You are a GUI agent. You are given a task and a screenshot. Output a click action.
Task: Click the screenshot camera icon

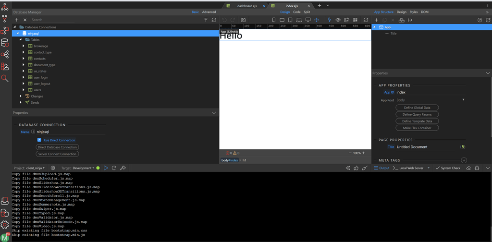(243, 20)
